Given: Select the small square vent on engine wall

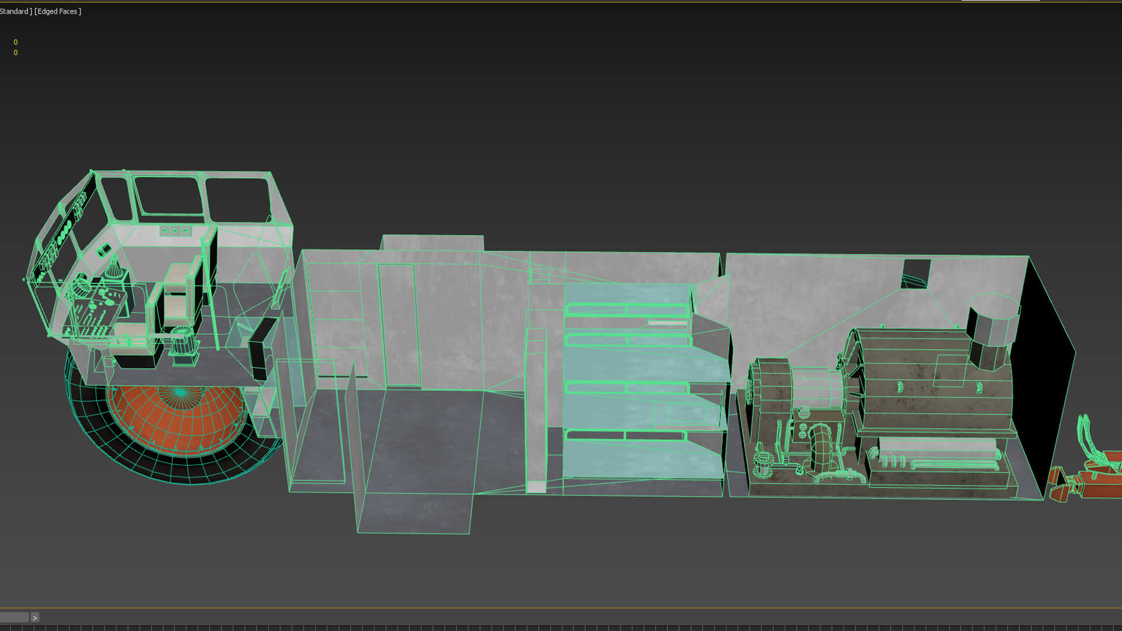Looking at the screenshot, I should pyautogui.click(x=916, y=273).
